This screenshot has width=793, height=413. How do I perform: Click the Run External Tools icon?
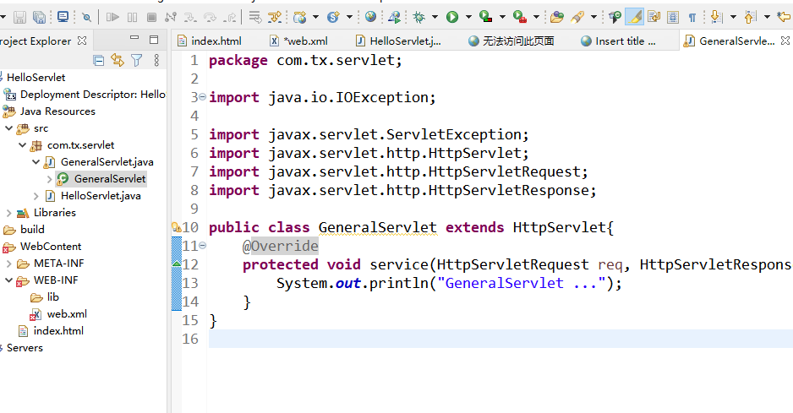click(519, 17)
